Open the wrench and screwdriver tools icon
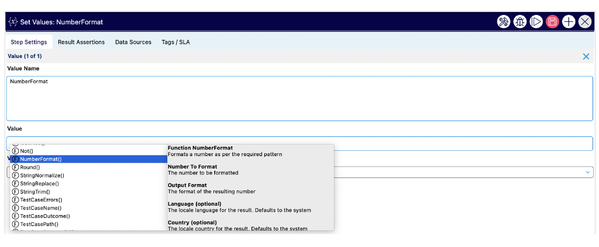Screen dimensions: 599x247 click(503, 21)
